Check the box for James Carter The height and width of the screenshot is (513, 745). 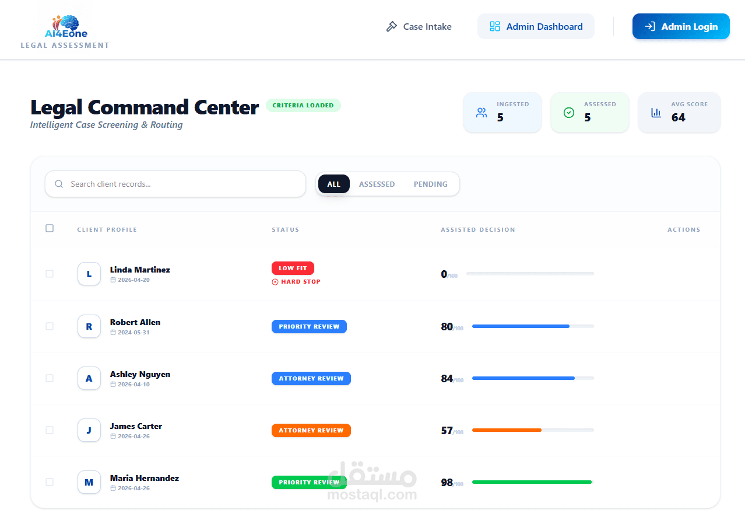50,430
